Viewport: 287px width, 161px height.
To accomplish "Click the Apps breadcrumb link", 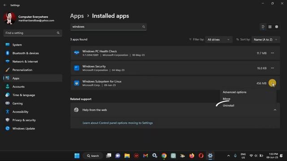I will (x=77, y=16).
